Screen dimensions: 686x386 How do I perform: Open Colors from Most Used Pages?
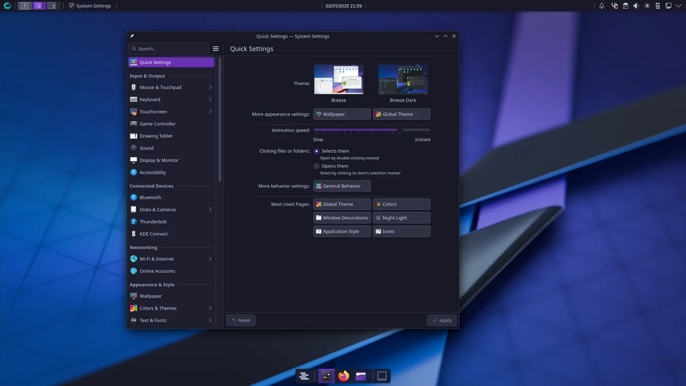402,204
